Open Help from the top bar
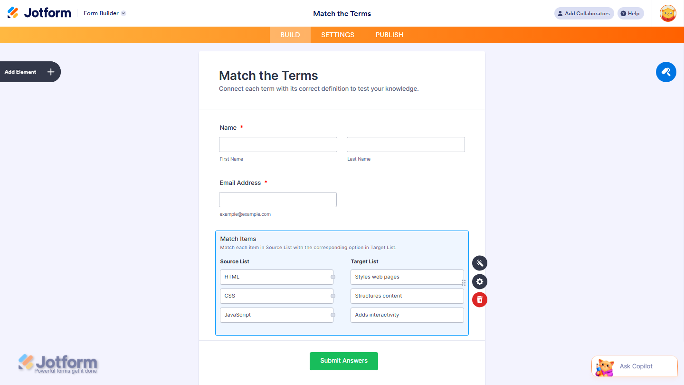 click(630, 13)
